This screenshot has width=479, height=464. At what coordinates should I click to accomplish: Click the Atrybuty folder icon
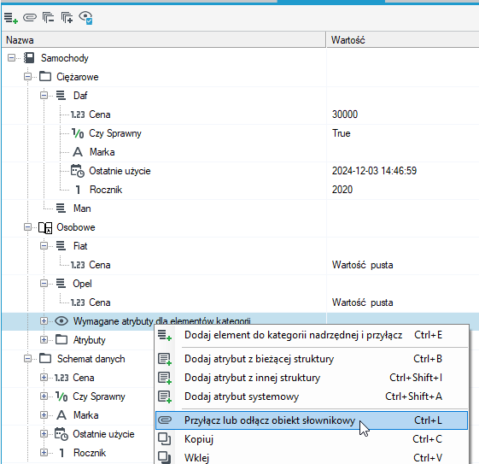(61, 339)
